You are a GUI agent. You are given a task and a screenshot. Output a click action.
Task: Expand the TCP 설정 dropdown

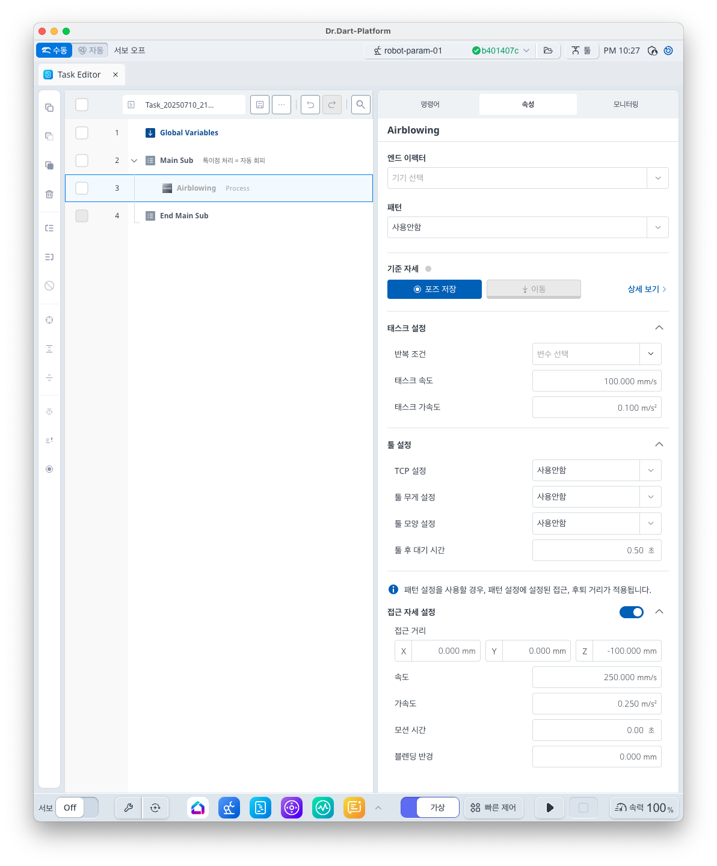[x=596, y=470]
